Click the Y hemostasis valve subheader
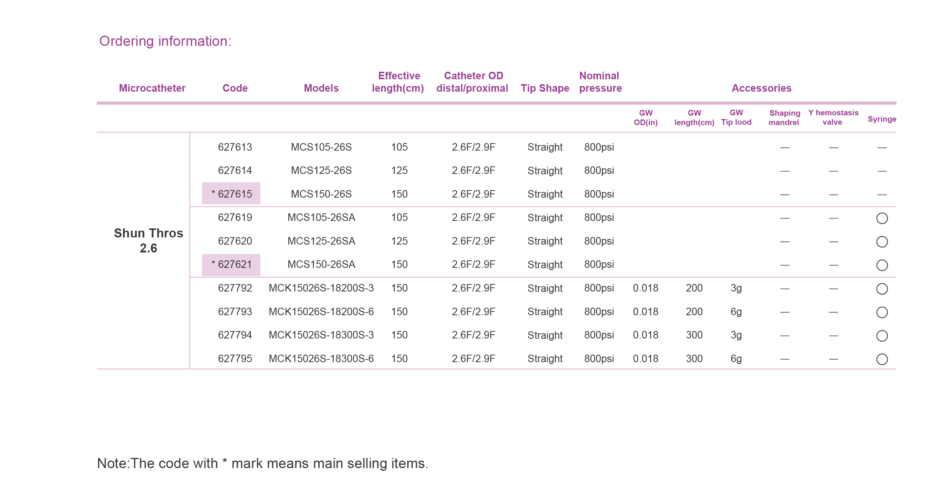Viewport: 948px width, 488px height. [833, 117]
